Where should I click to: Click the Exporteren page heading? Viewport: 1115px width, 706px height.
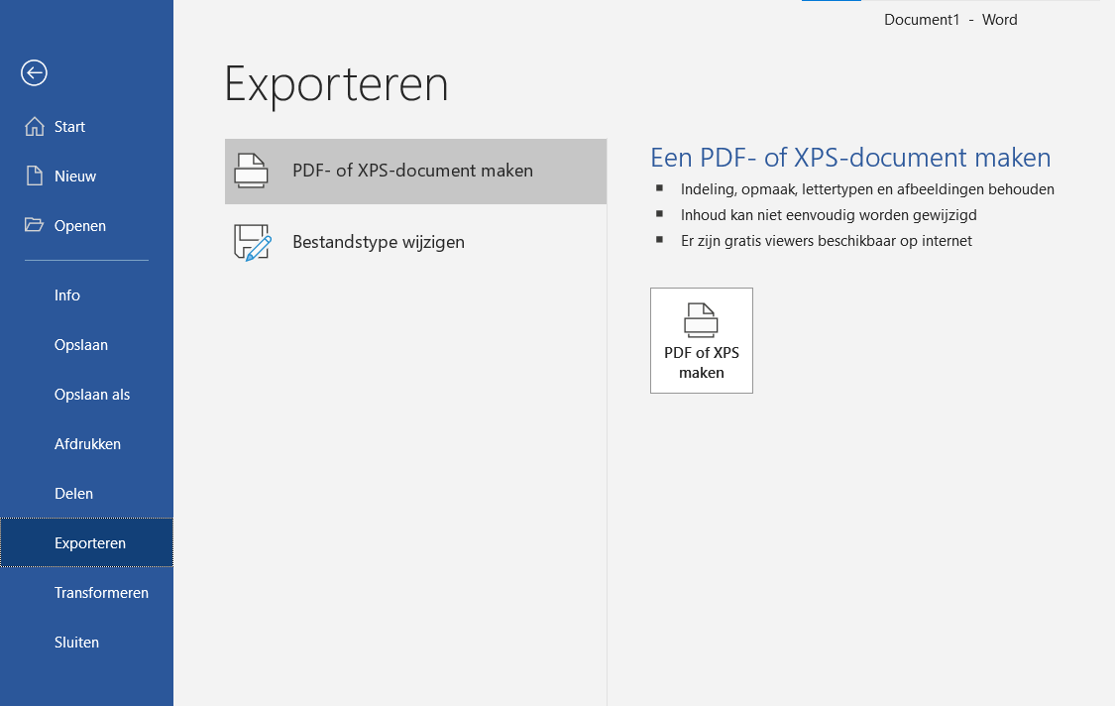click(336, 84)
